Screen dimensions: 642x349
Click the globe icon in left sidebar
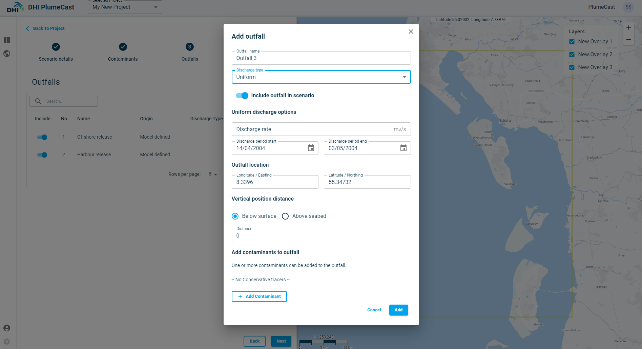[7, 54]
